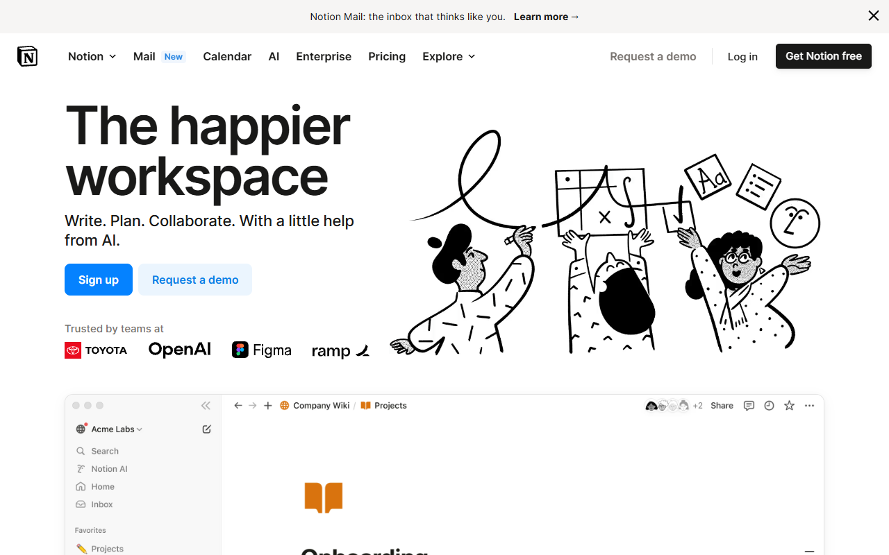The height and width of the screenshot is (555, 889).
Task: Favorite the page with star icon
Action: click(789, 406)
